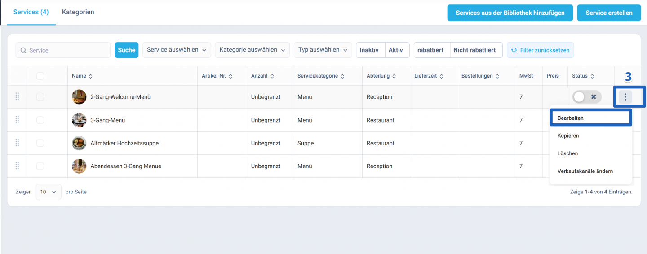The height and width of the screenshot is (254, 647).
Task: Open the Service auswählen dropdown
Action: [x=177, y=50]
